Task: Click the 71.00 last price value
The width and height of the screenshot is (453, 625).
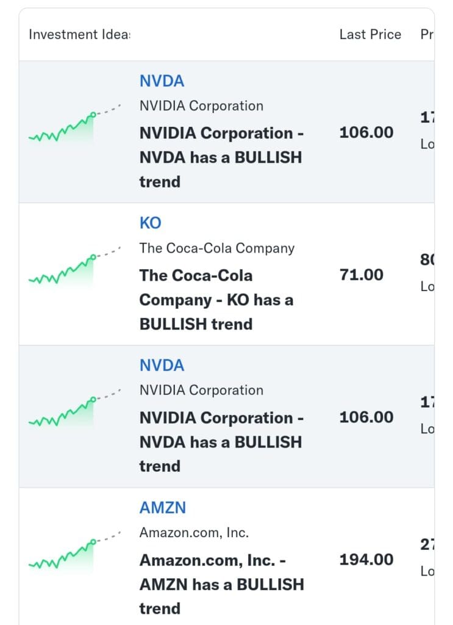Action: point(361,275)
